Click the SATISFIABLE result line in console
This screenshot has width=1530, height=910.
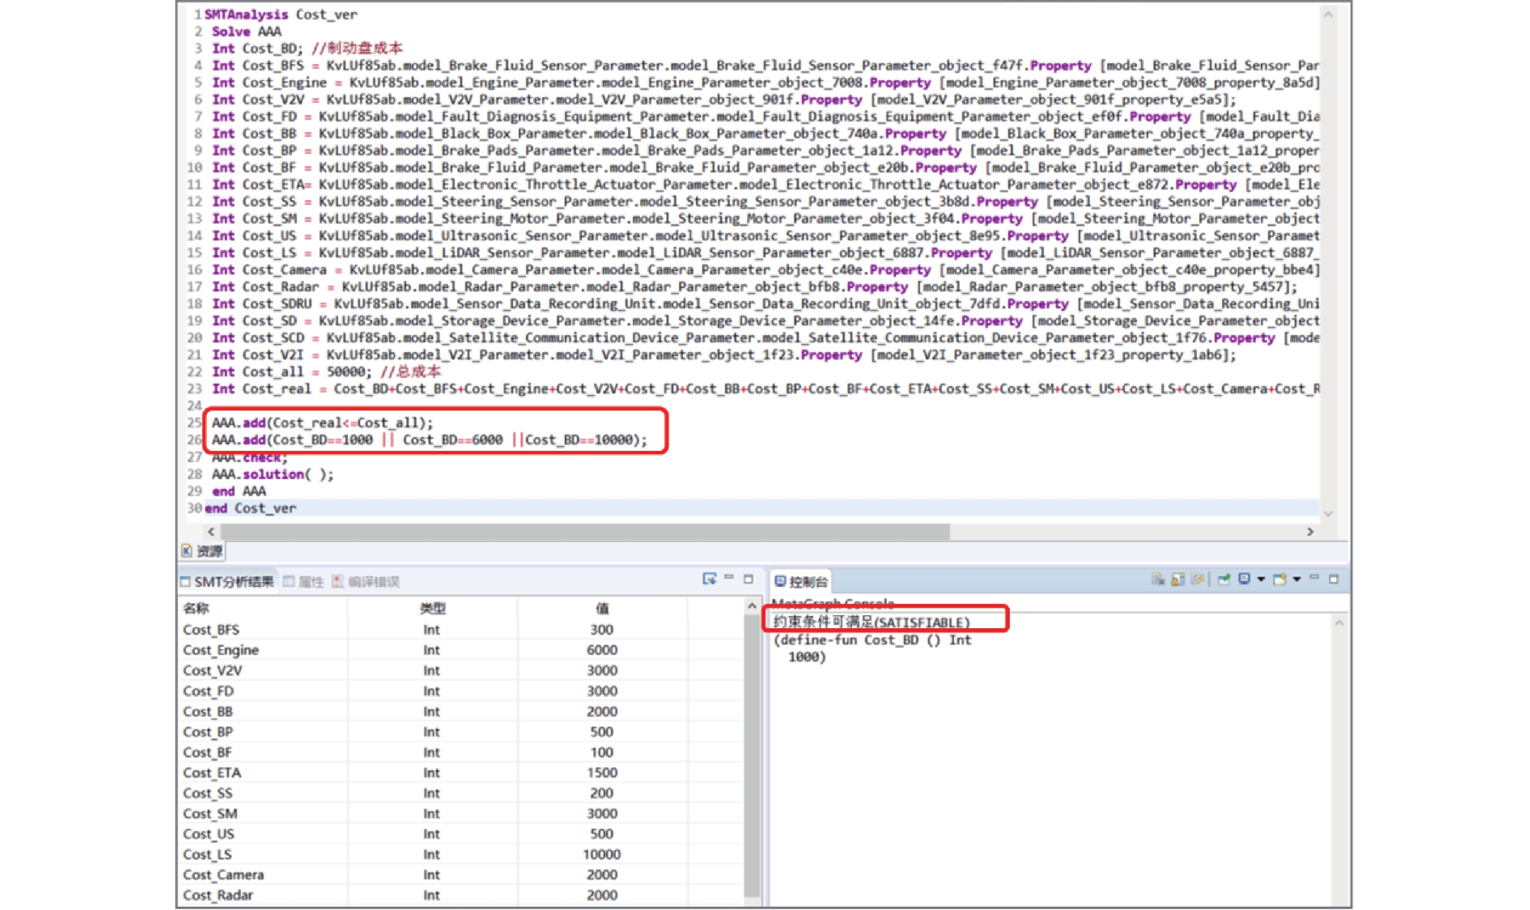click(872, 622)
